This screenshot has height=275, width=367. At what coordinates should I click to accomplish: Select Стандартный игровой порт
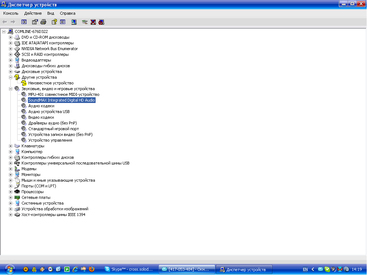pos(53,129)
